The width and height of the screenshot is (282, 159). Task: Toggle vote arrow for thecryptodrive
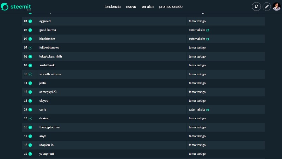coord(30,127)
